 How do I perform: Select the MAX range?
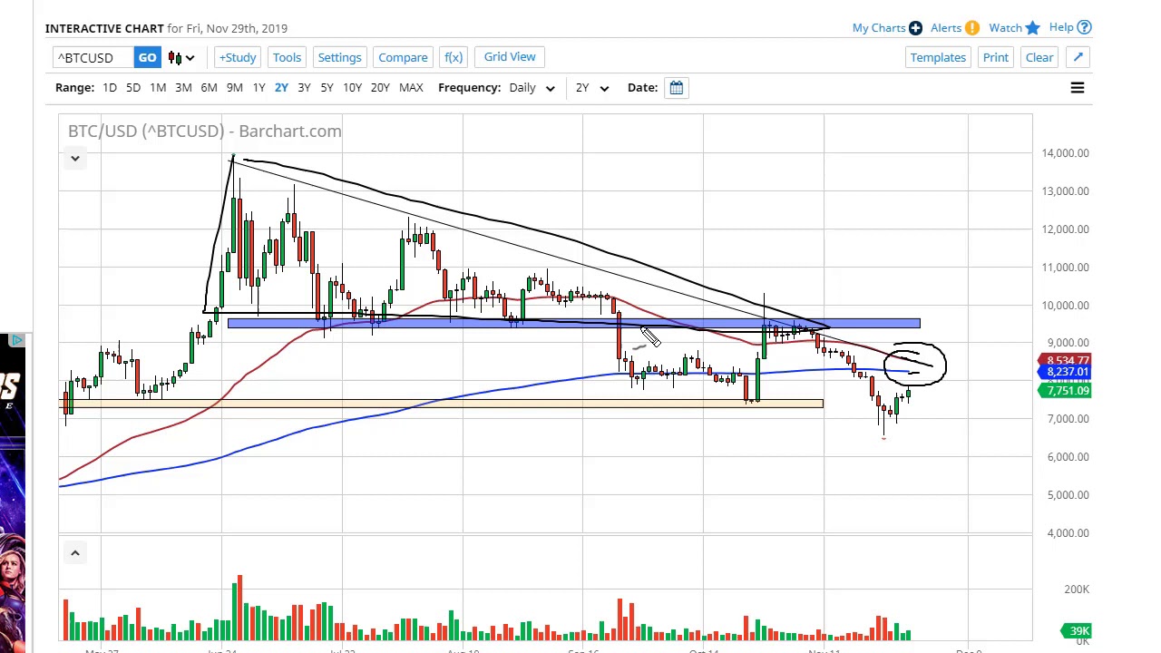[x=411, y=88]
